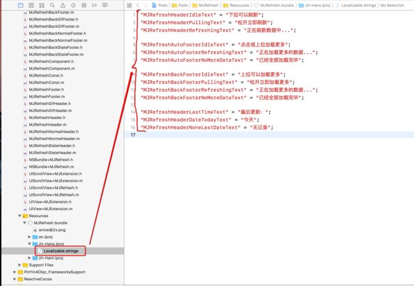
Task: Collapse the zh-Hans.lproj folder
Action: pos(29,244)
